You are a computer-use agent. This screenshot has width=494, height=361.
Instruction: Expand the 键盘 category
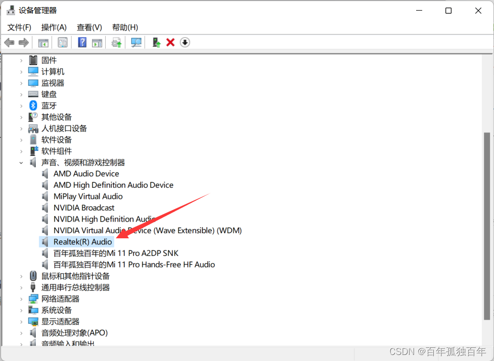21,94
